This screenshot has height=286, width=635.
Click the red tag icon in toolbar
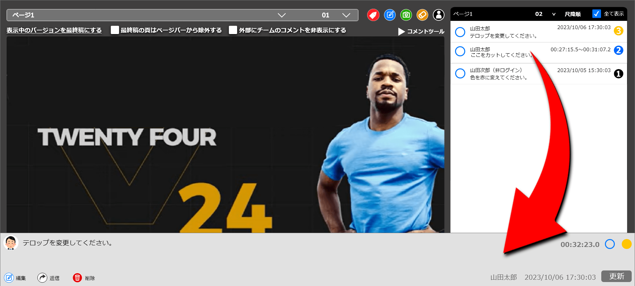tap(373, 15)
